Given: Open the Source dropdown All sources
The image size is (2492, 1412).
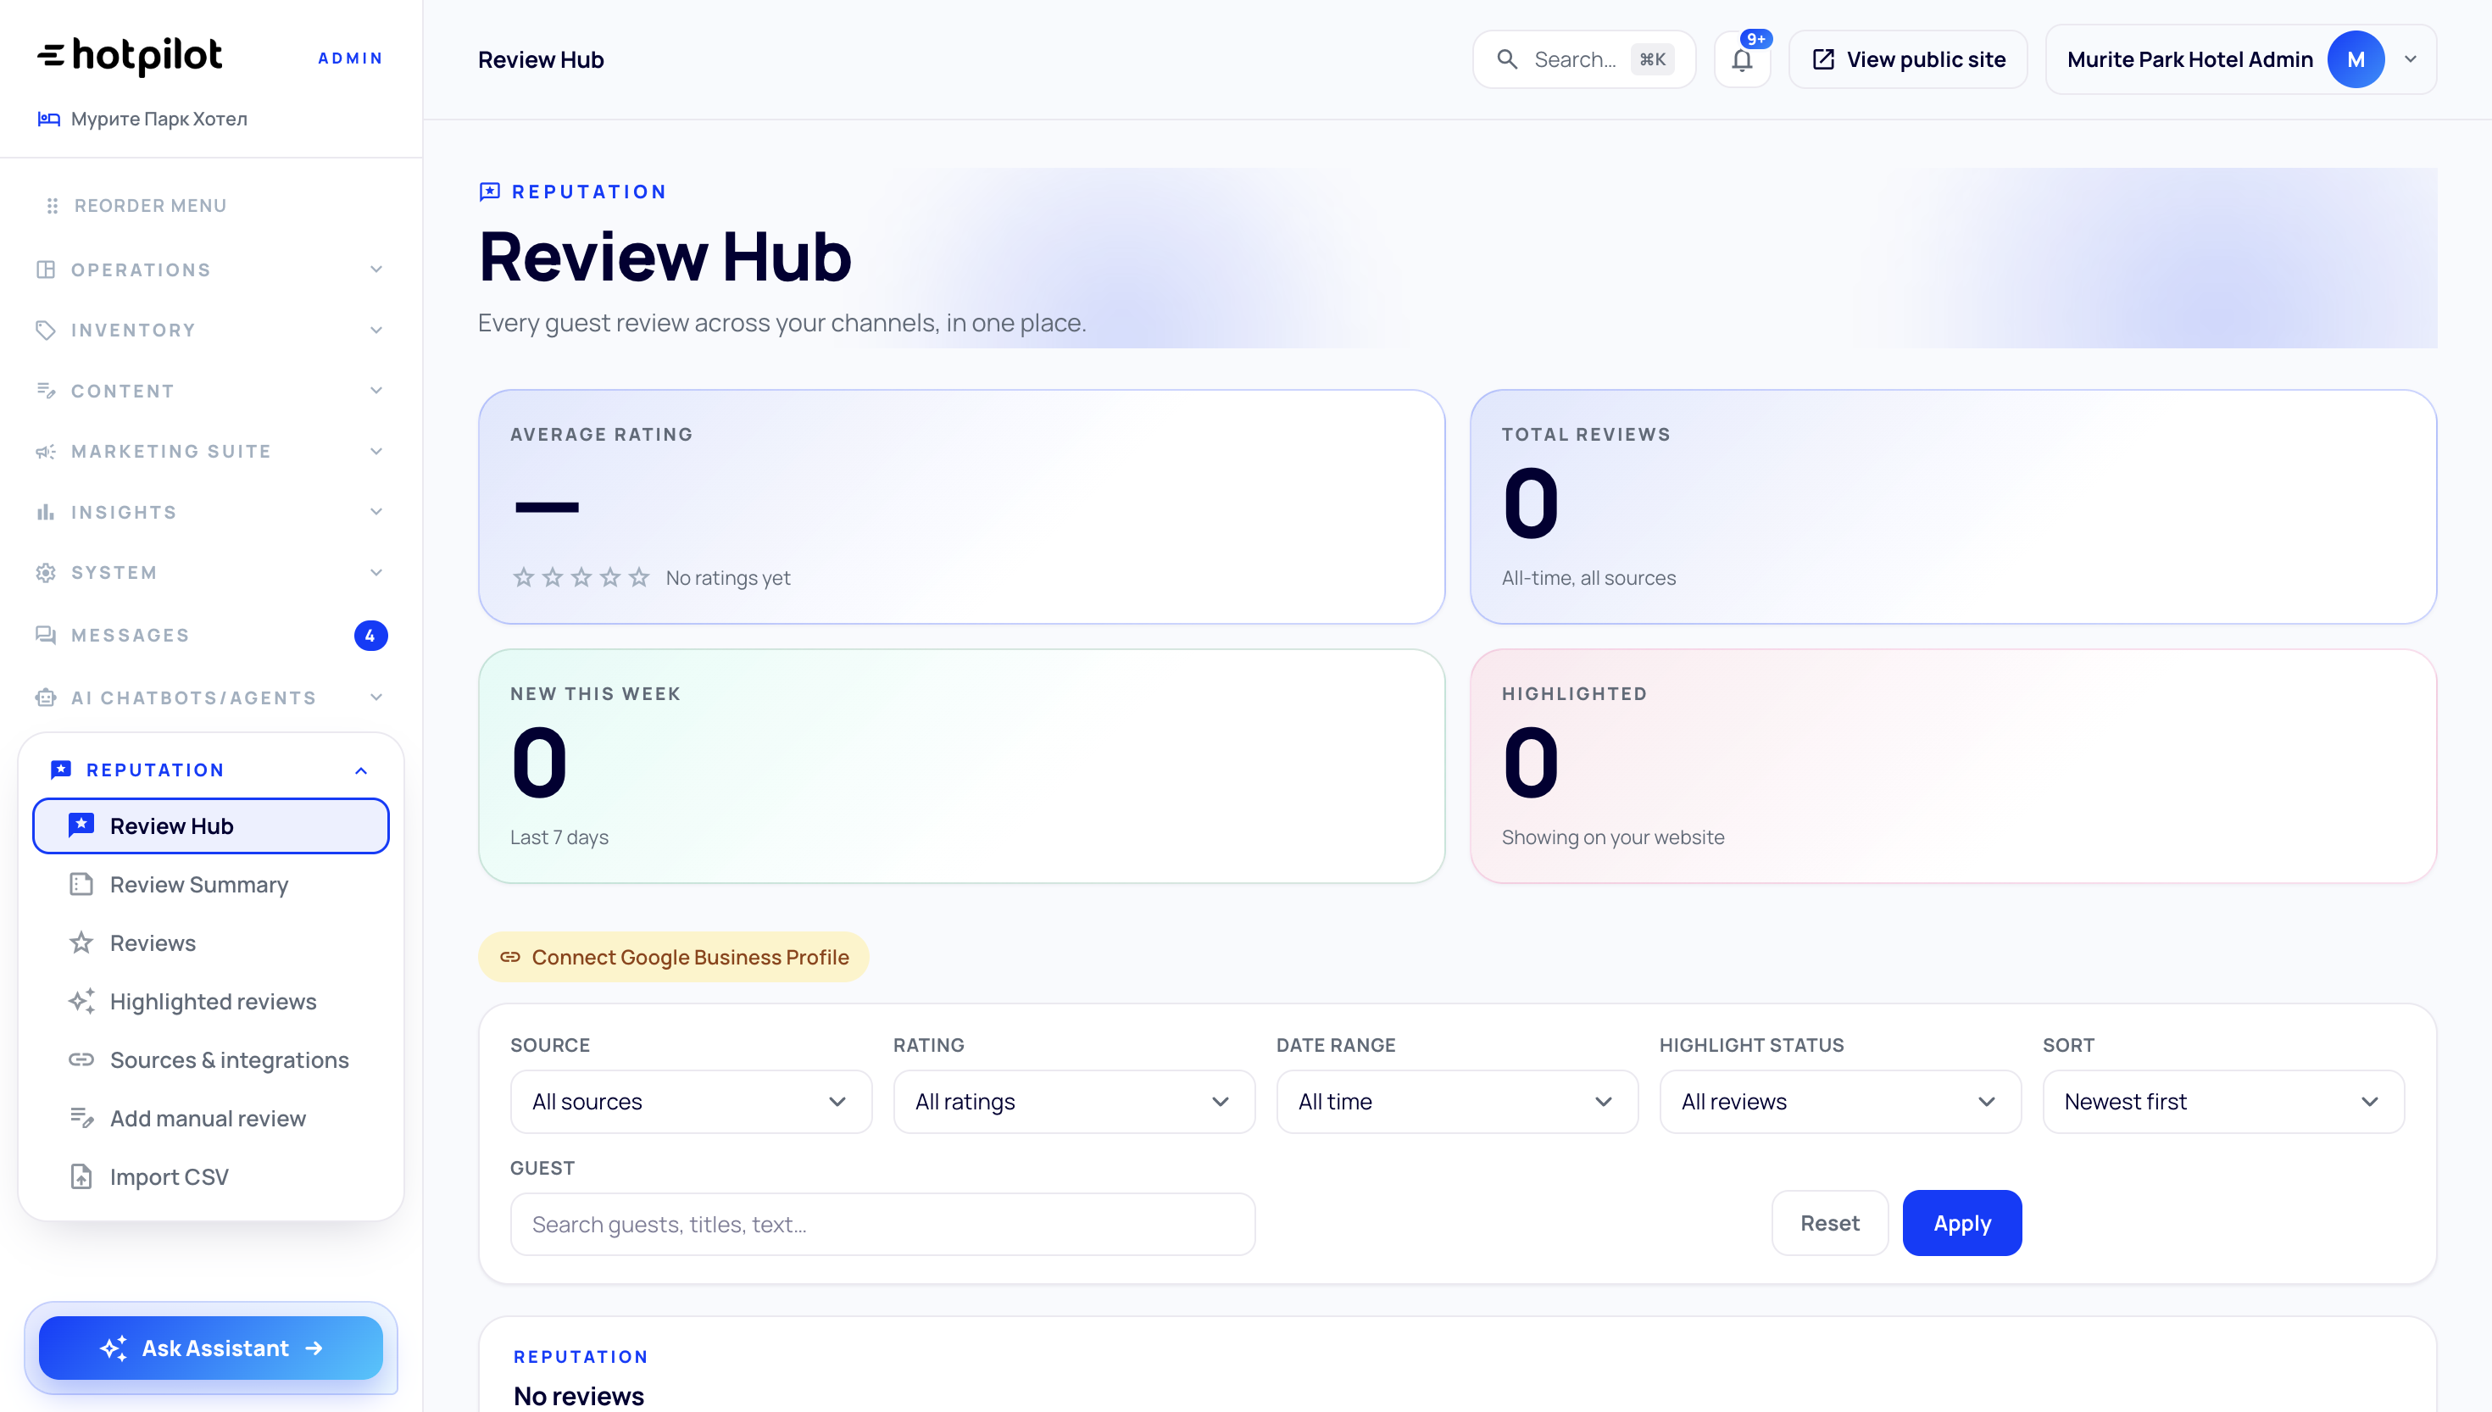Looking at the screenshot, I should [691, 1102].
